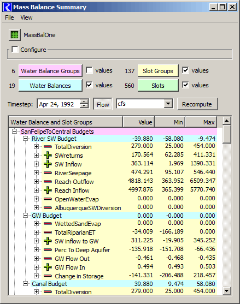Image resolution: width=240 pixels, height=304 pixels.
Task: Click the Timestep date field showing Apr 24, 1992
Action: (x=59, y=104)
